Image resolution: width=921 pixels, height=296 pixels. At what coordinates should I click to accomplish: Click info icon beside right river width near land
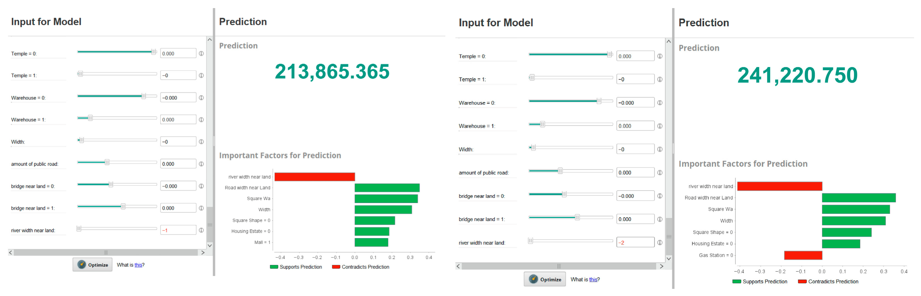pos(660,242)
